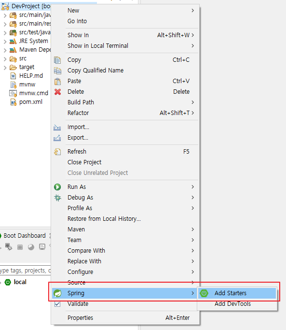
Task: Select Restore from Local History
Action: tap(125, 219)
